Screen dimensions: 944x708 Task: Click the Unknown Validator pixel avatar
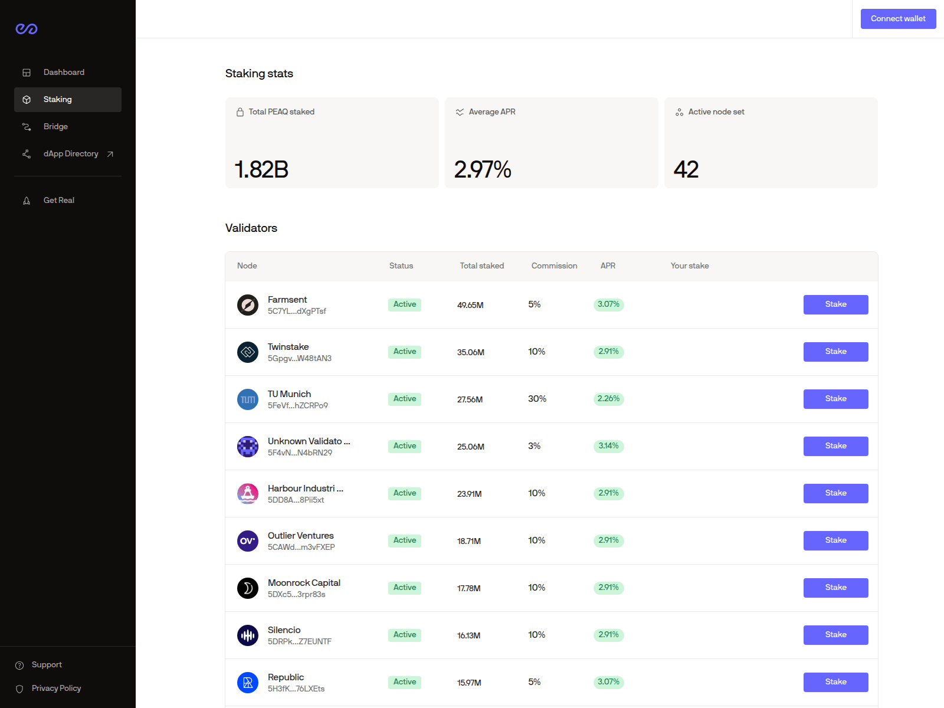point(248,447)
